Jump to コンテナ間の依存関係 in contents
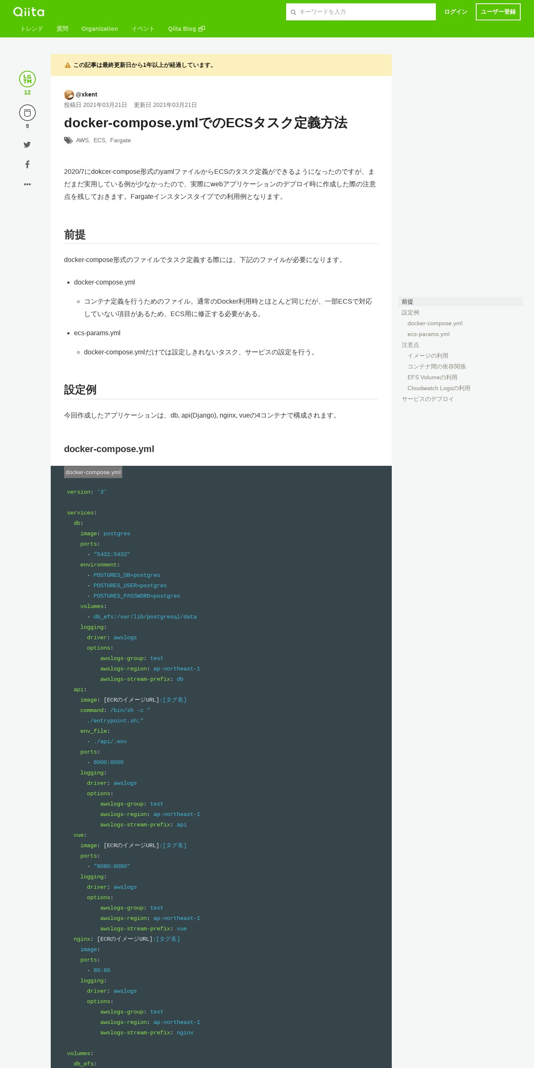The image size is (534, 1068). click(437, 366)
